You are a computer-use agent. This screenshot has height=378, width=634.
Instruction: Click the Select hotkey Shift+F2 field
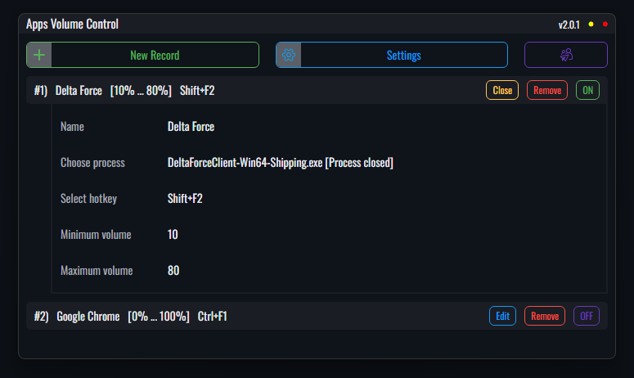click(x=185, y=199)
